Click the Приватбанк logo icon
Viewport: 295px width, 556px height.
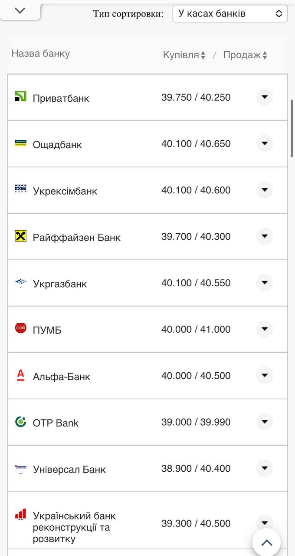[x=20, y=96]
